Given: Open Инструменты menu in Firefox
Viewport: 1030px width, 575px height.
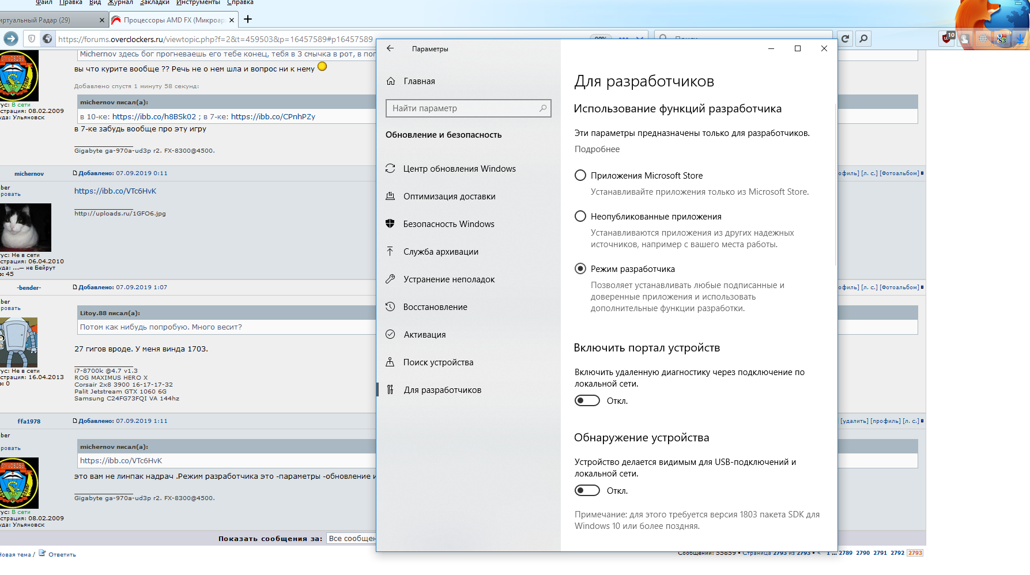Looking at the screenshot, I should [x=198, y=2].
